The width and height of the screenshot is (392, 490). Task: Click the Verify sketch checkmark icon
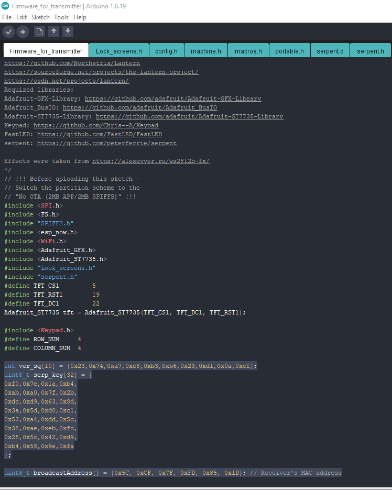[9, 31]
